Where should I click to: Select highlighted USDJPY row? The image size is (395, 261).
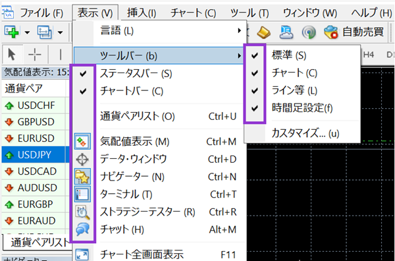tap(36, 155)
